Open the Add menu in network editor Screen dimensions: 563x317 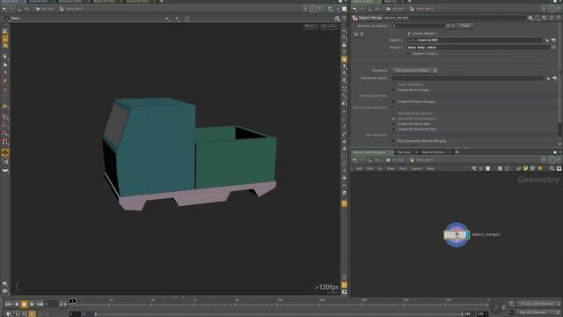(359, 168)
